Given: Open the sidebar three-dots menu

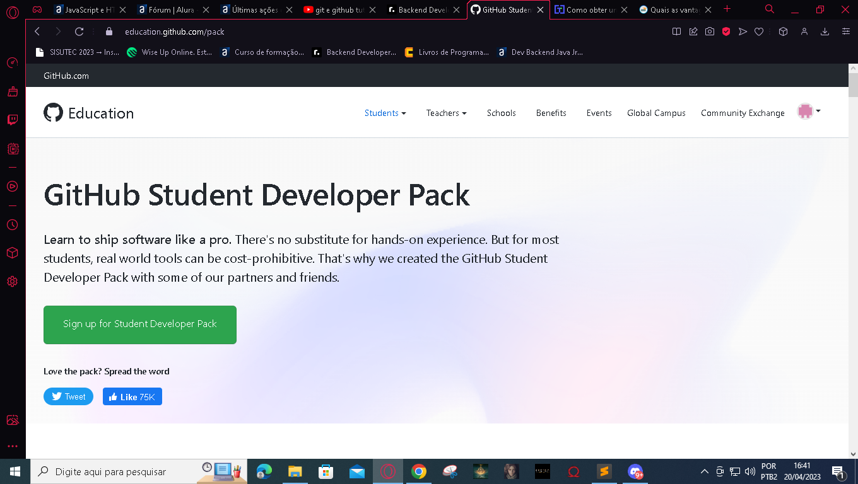Looking at the screenshot, I should point(12,446).
